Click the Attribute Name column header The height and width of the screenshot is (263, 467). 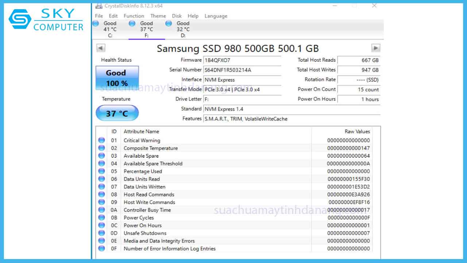pos(216,131)
